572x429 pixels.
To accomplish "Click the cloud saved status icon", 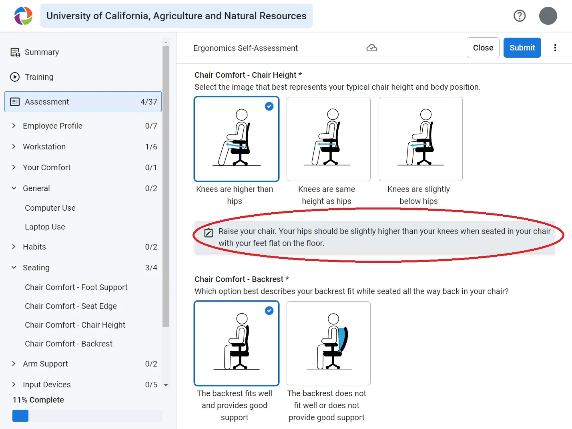I will coord(371,48).
